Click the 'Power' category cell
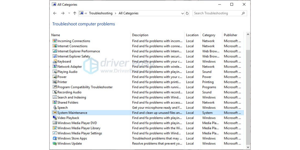The height and width of the screenshot is (150, 300). click(207, 77)
